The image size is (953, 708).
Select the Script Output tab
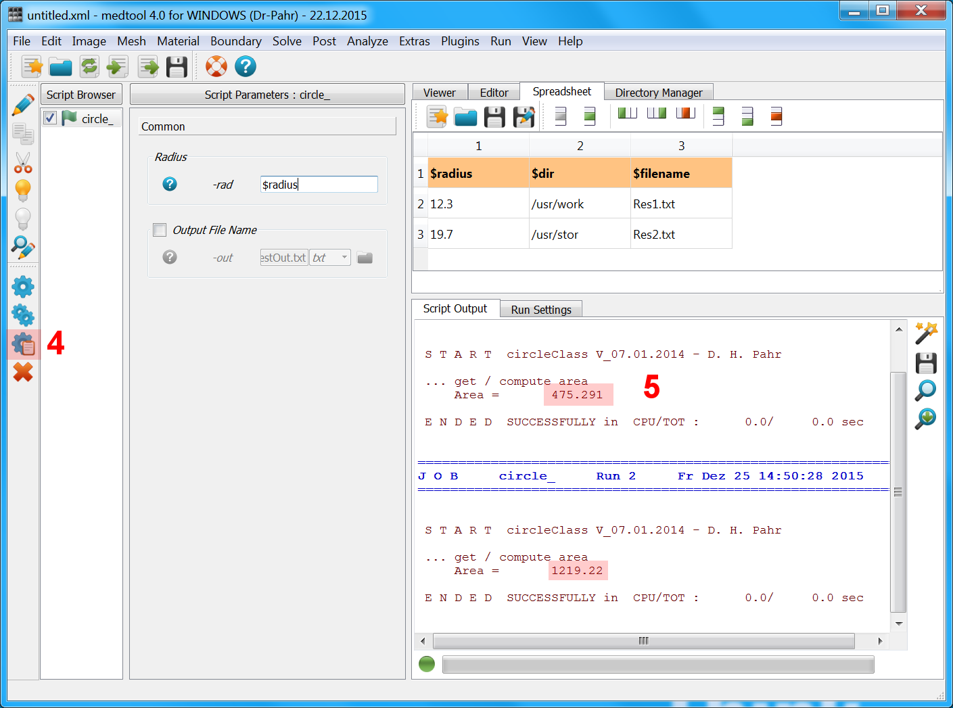pyautogui.click(x=455, y=308)
